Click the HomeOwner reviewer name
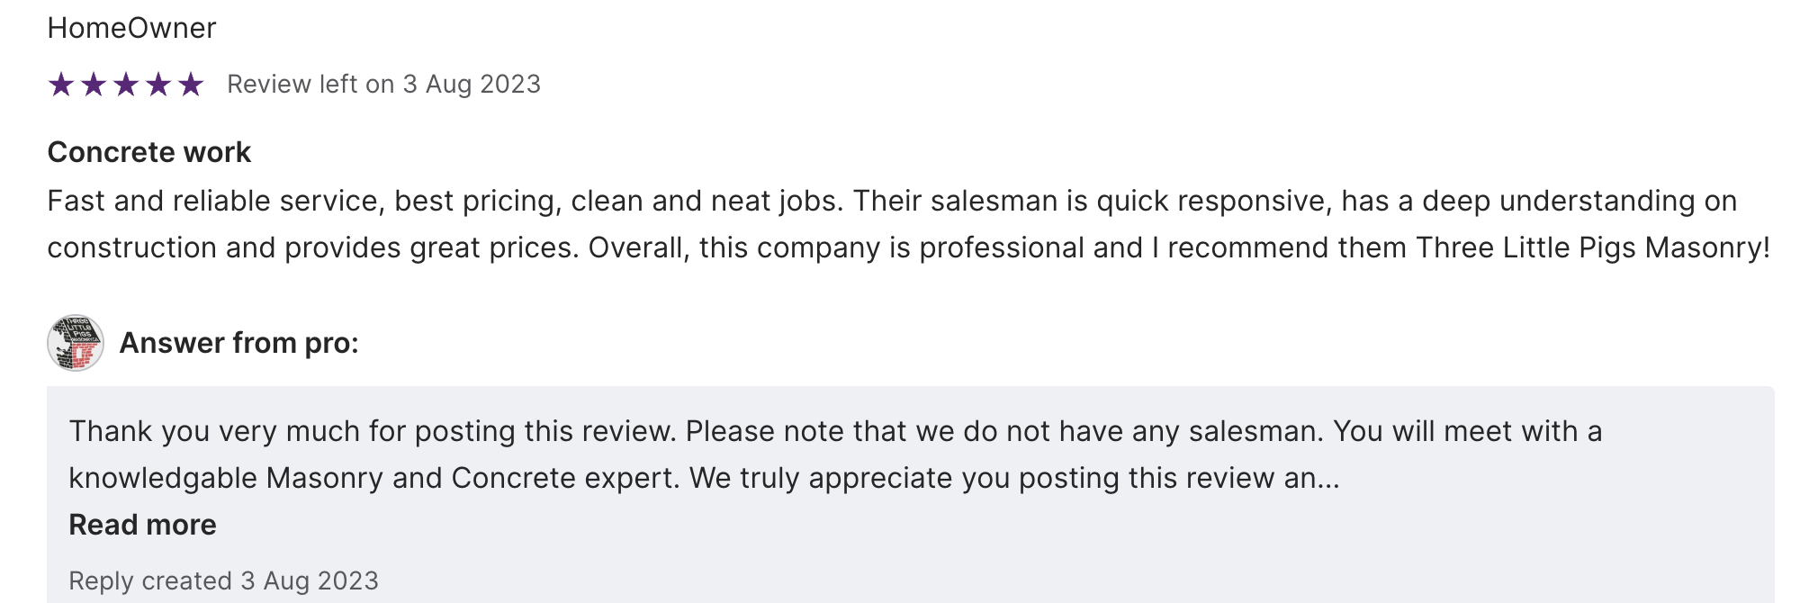This screenshot has width=1800, height=603. 131,28
